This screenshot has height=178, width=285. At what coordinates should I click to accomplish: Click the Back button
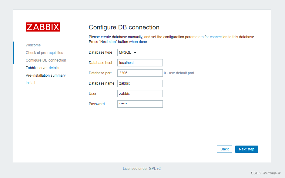(x=224, y=149)
